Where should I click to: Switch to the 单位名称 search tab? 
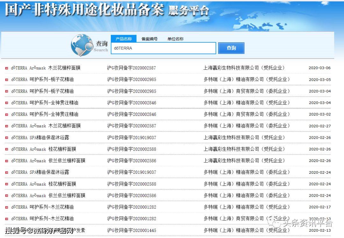[175, 39]
